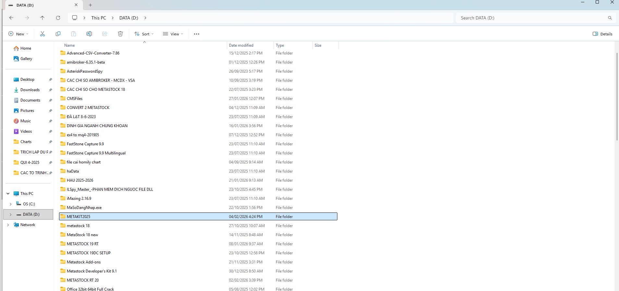The height and width of the screenshot is (291, 619).
Task: Go up one folder level arrow
Action: pos(42,18)
